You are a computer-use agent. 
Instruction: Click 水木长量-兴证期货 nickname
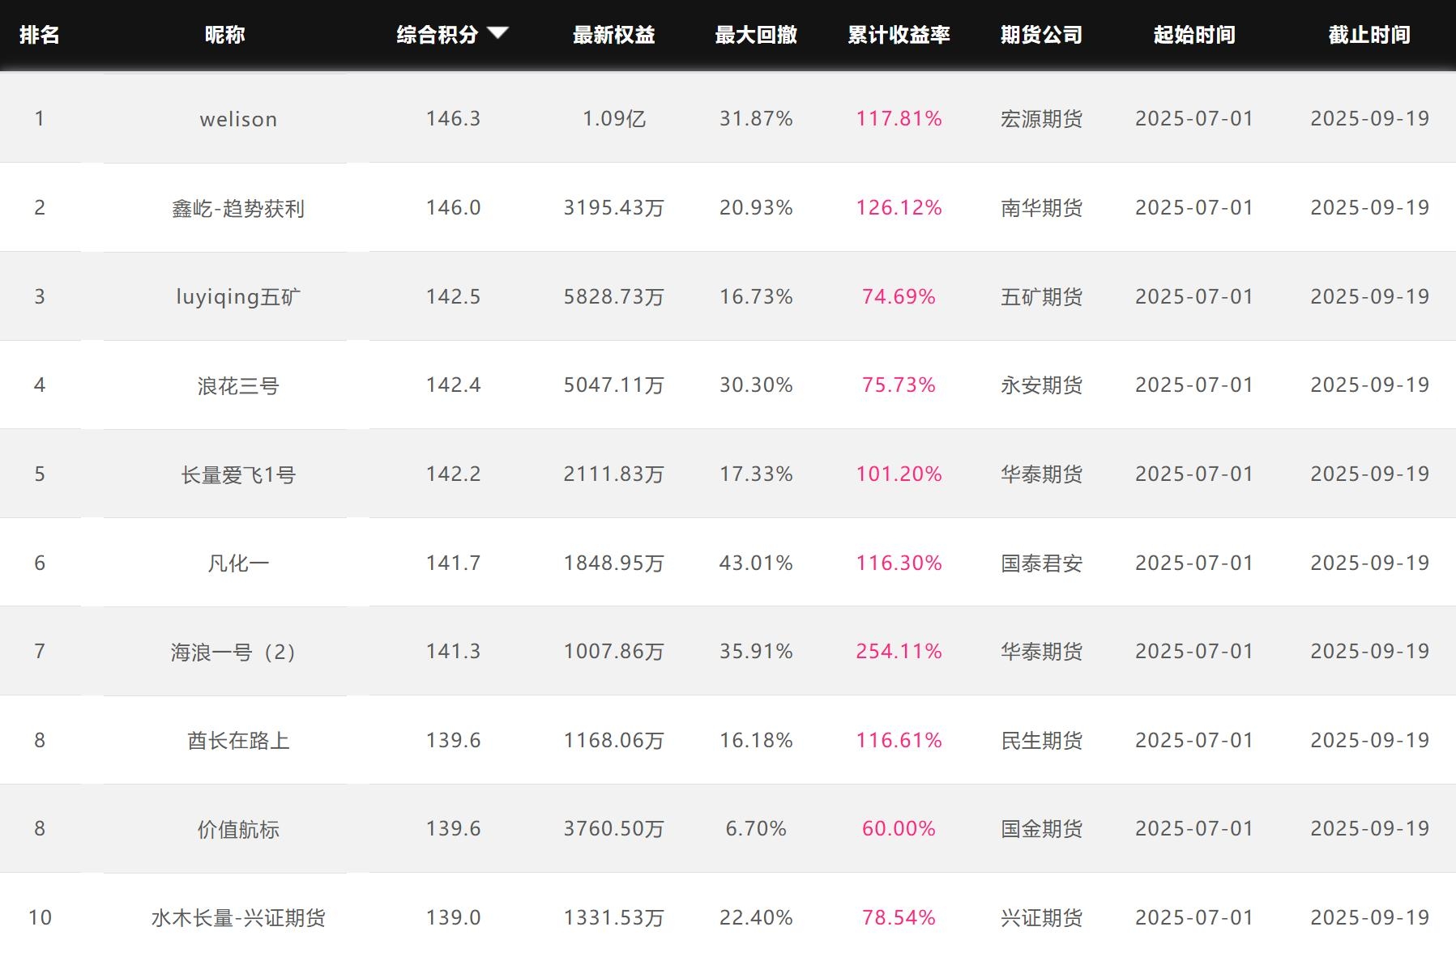(x=238, y=918)
